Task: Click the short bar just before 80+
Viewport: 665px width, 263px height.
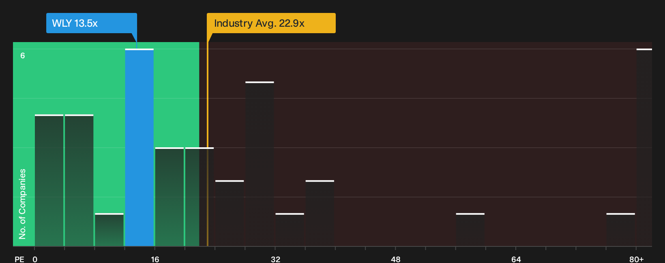Action: tap(620, 230)
